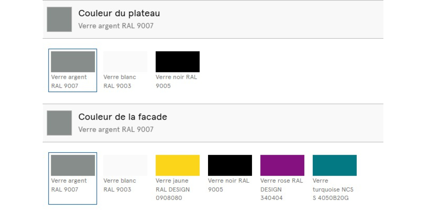Screen dimensions: 426x213
Task: Choose white glass swatch under Couleur de la facade
Action: pyautogui.click(x=125, y=165)
